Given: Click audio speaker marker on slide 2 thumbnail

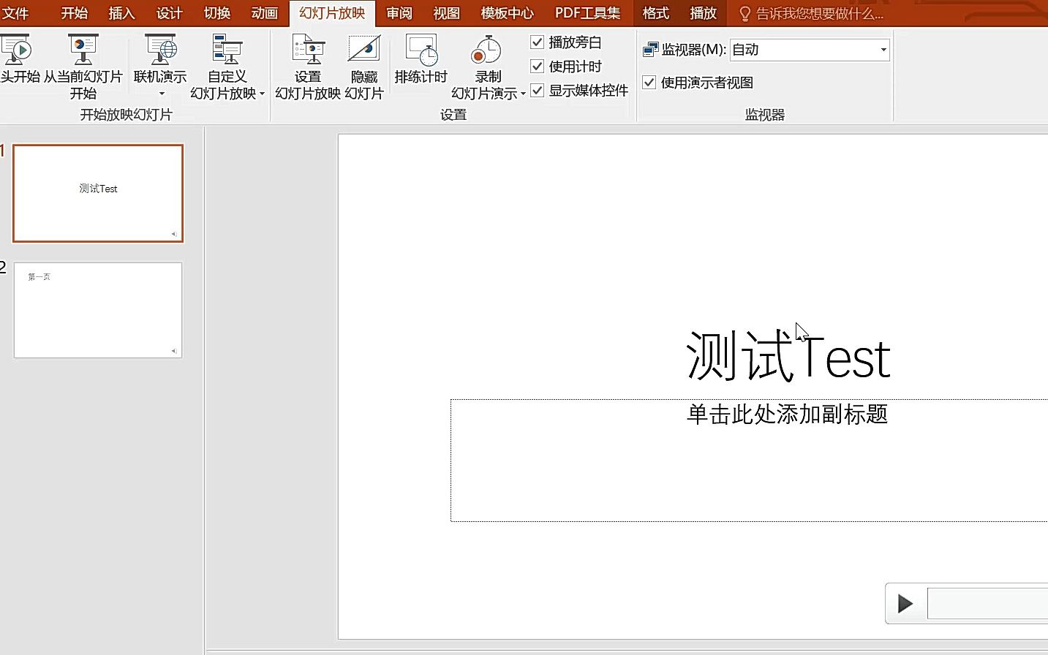Looking at the screenshot, I should point(174,351).
